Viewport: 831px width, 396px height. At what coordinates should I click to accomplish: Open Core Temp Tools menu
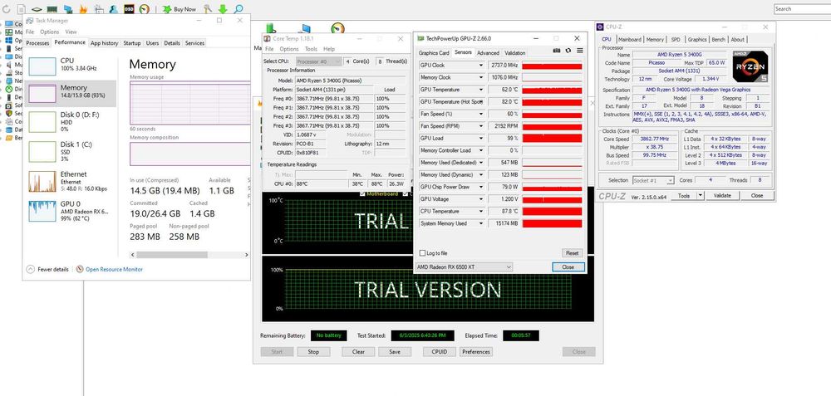(311, 49)
